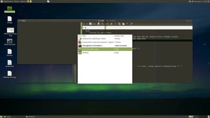Click the Firefox icon in the window list
This screenshot has height=118, width=210.
tap(80, 42)
